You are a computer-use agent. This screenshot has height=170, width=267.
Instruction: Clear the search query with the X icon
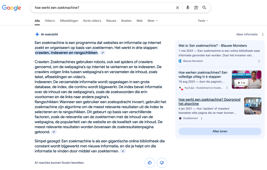(177, 7)
